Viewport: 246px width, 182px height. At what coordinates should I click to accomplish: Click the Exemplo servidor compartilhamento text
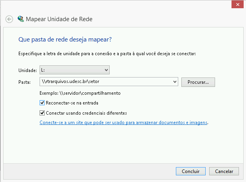click(x=80, y=93)
